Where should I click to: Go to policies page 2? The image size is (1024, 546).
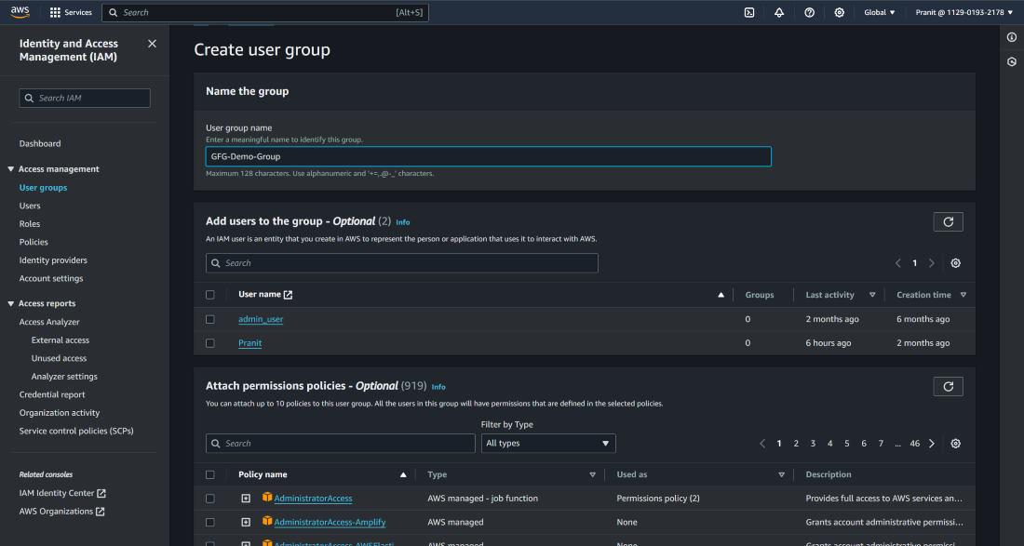pyautogui.click(x=796, y=444)
